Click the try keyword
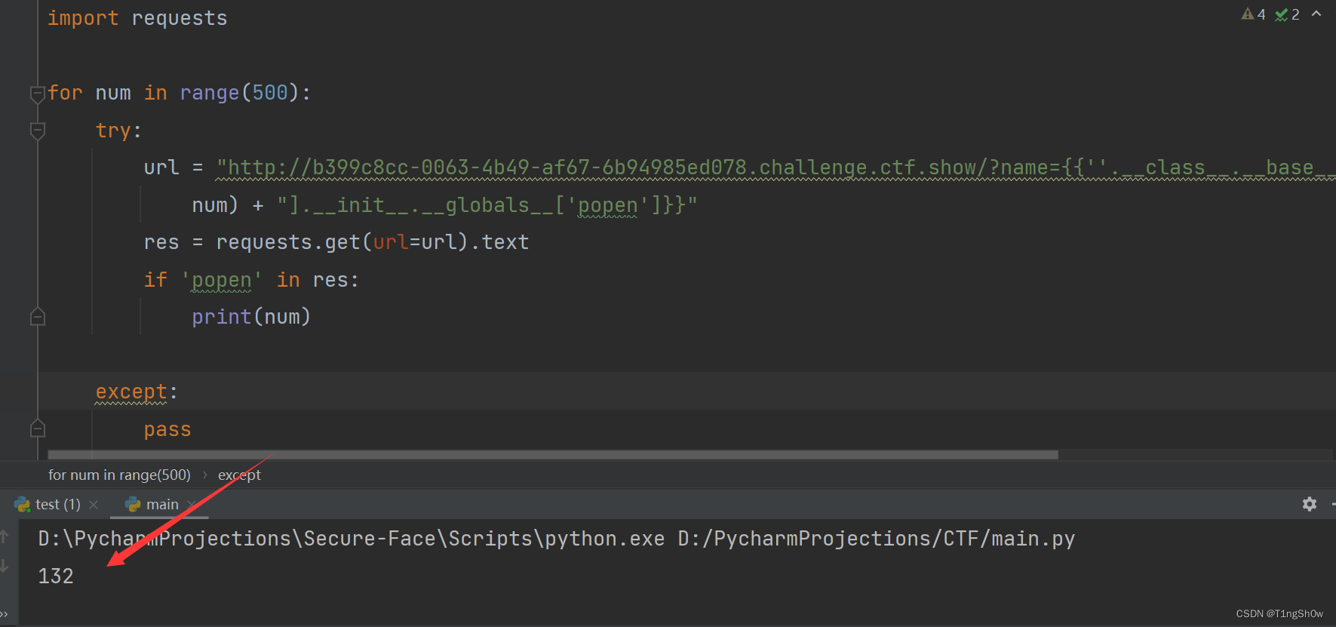The width and height of the screenshot is (1336, 627). point(113,131)
